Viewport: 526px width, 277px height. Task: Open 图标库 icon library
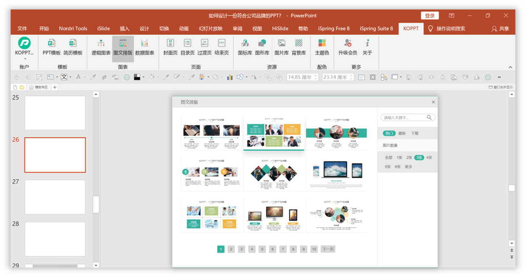click(x=245, y=47)
